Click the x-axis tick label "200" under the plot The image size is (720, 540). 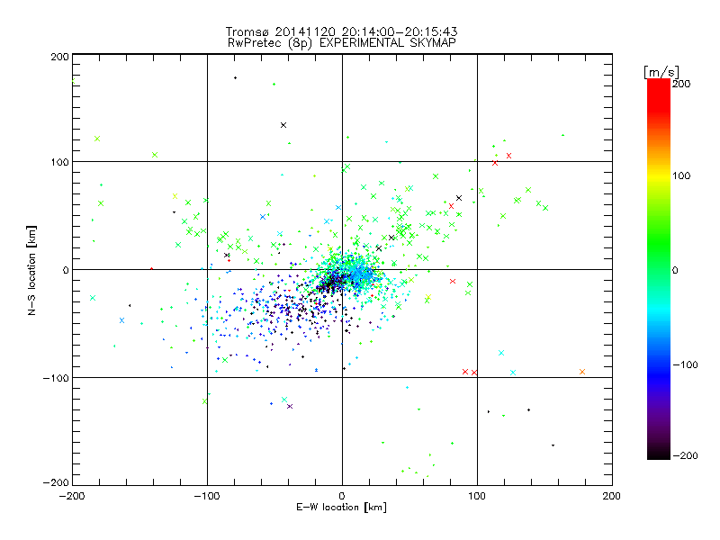(x=612, y=496)
